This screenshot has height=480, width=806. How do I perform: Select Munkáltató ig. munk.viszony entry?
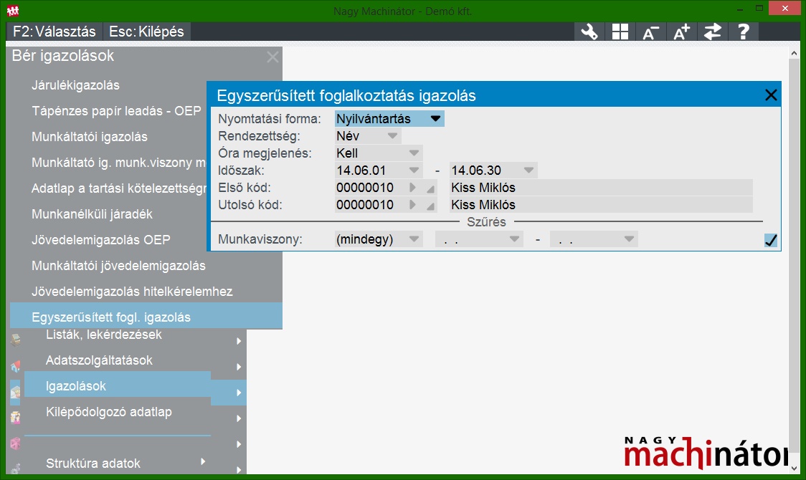tap(119, 163)
